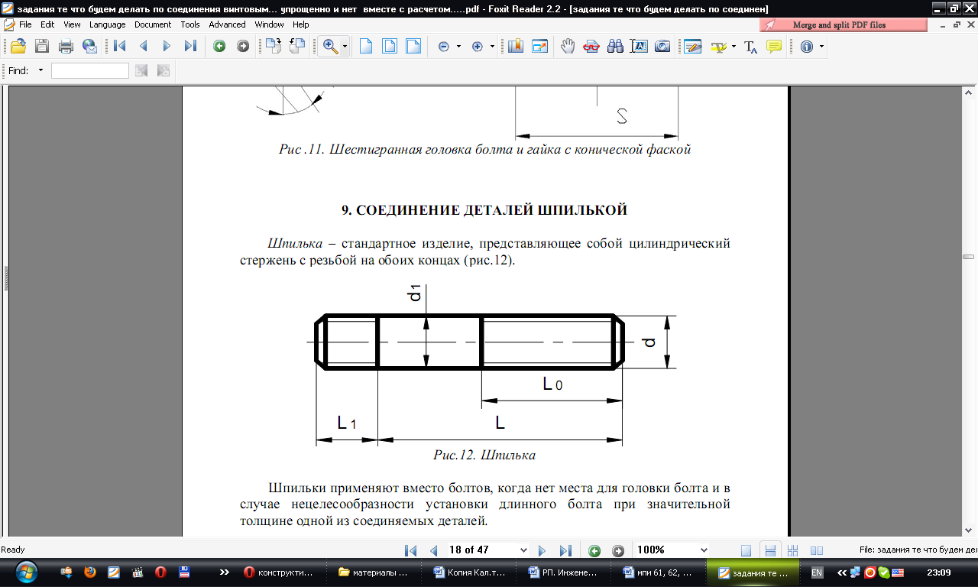Image resolution: width=978 pixels, height=587 pixels.
Task: Open the Edit menu
Action: pos(47,24)
